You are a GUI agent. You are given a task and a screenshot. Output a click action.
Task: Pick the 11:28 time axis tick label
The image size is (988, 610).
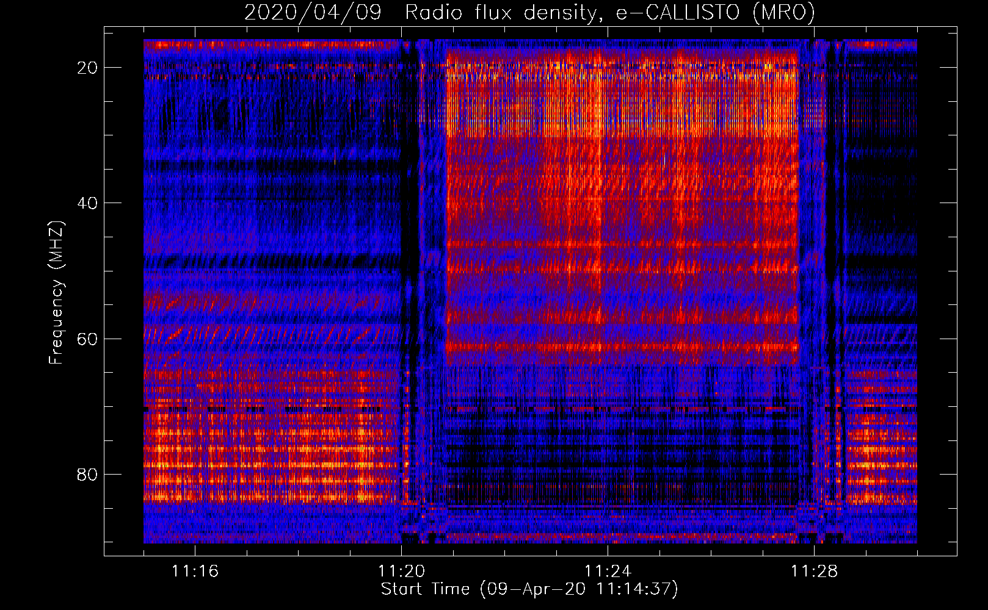click(x=814, y=572)
